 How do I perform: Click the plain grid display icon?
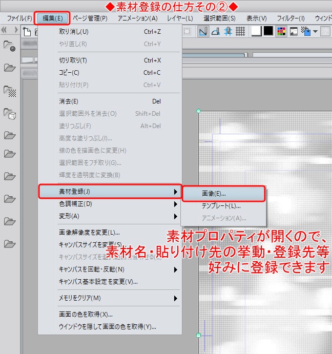click(240, 31)
